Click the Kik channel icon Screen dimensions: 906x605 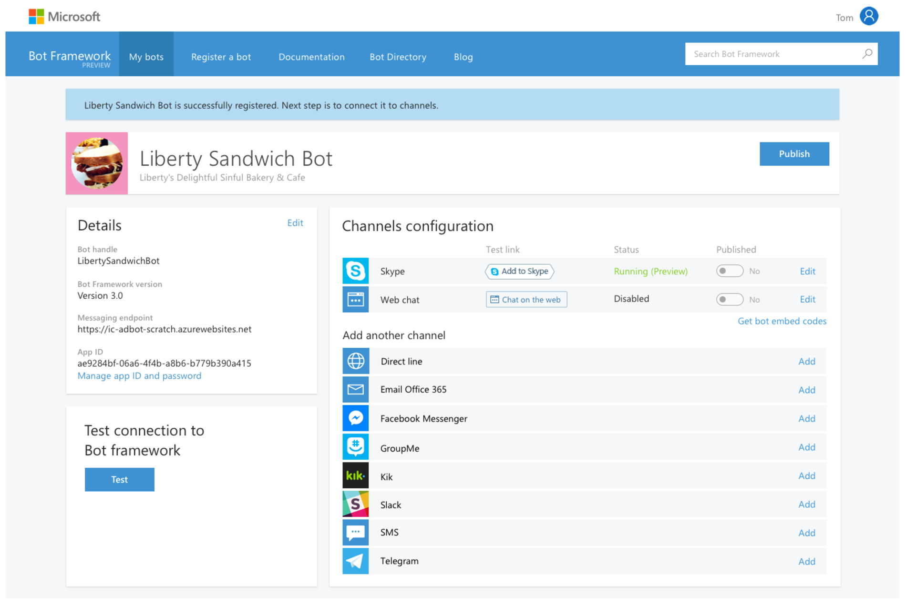click(355, 475)
